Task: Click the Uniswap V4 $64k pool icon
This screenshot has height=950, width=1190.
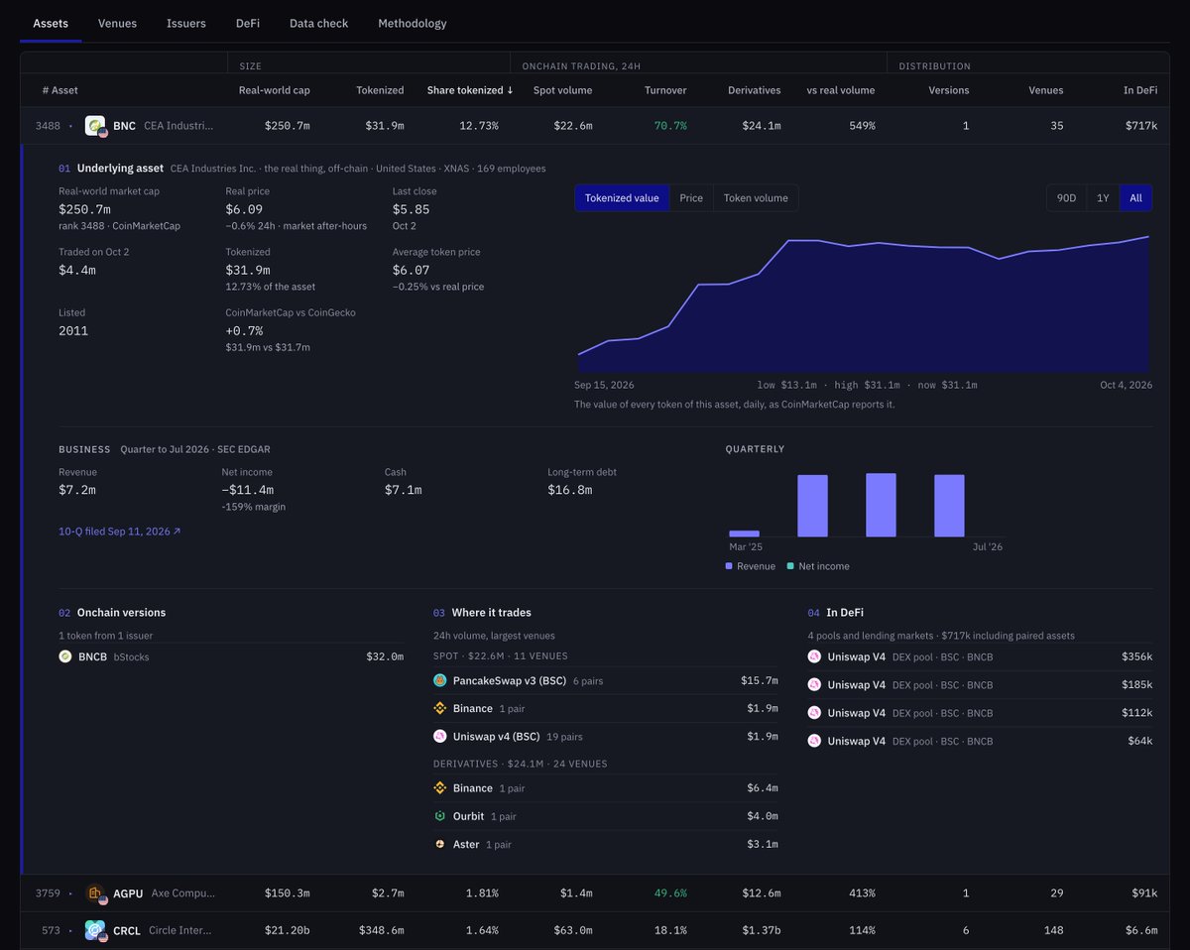Action: click(815, 741)
